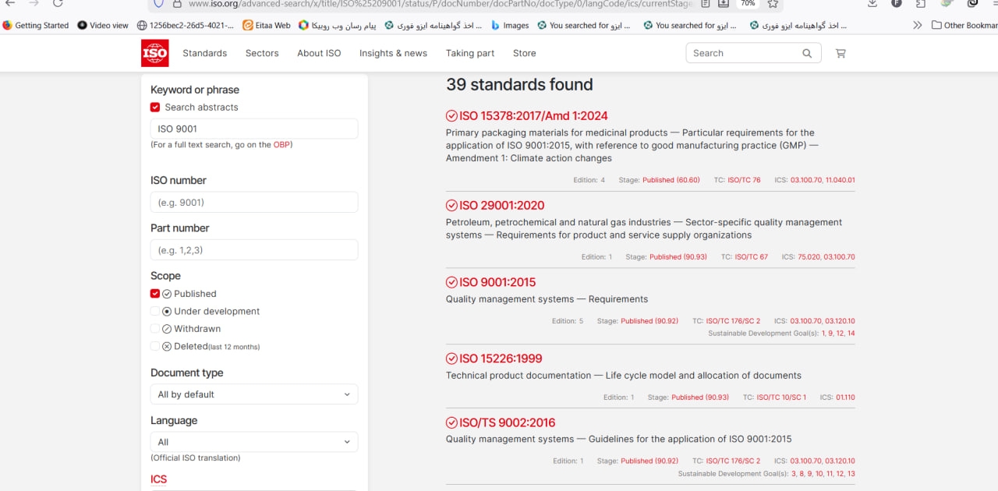998x491 pixels.
Task: Show more bookmarks with the chevron
Action: pyautogui.click(x=918, y=25)
